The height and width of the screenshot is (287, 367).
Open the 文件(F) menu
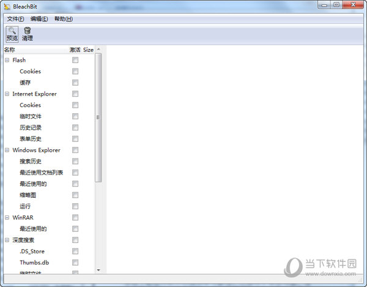[x=15, y=19]
